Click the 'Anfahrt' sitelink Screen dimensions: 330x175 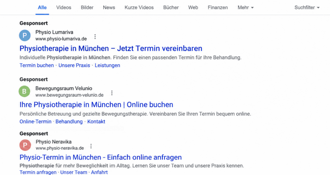(99, 172)
